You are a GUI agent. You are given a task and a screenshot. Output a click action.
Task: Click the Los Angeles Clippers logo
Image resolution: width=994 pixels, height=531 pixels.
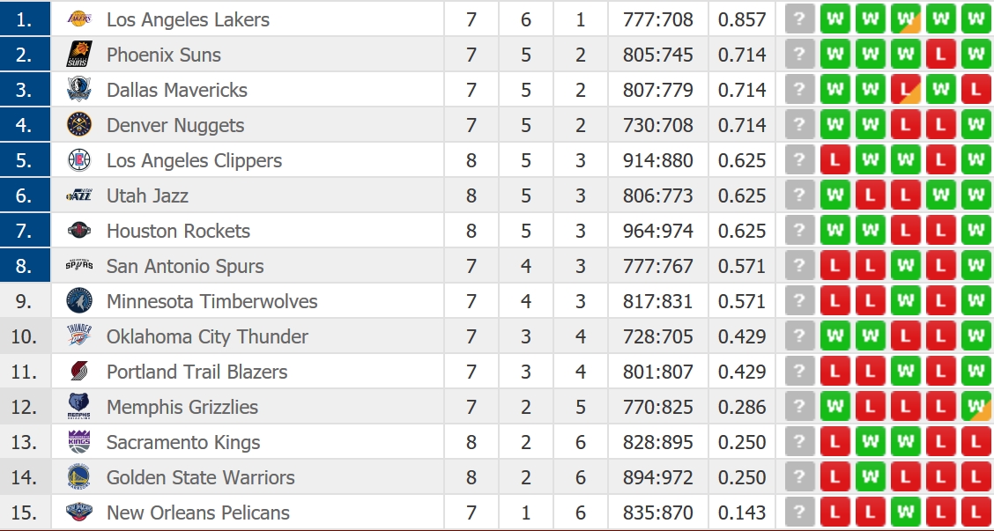coord(78,160)
